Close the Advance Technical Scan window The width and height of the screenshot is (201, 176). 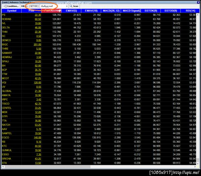click(198, 2)
